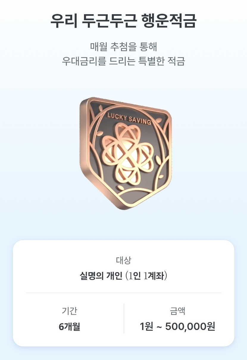
Task: Select the 1원 ~ 500,000원 amount value
Action: [x=178, y=327]
